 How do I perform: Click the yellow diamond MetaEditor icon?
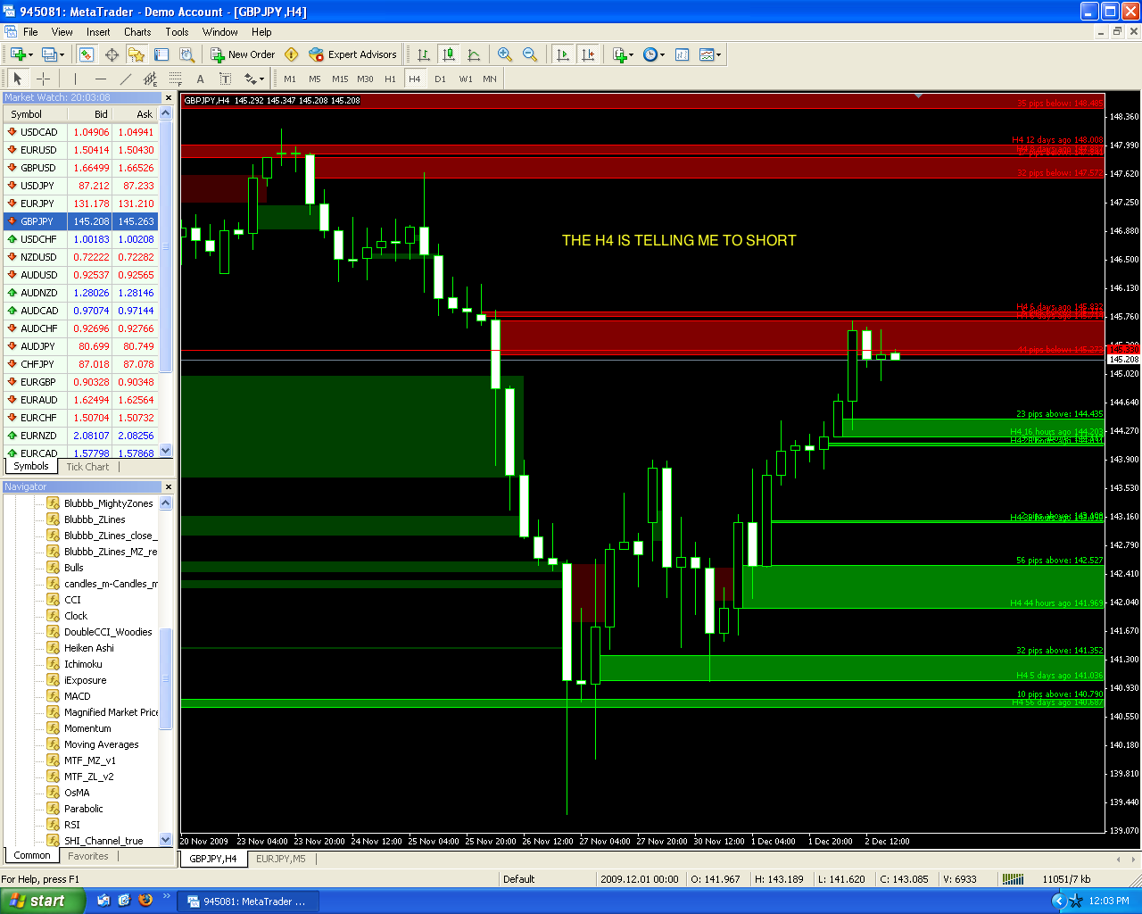(291, 54)
